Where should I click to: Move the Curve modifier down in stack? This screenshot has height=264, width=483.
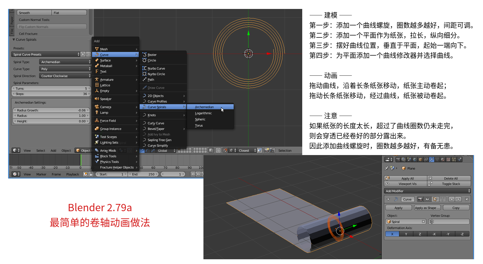pyautogui.click(x=458, y=199)
